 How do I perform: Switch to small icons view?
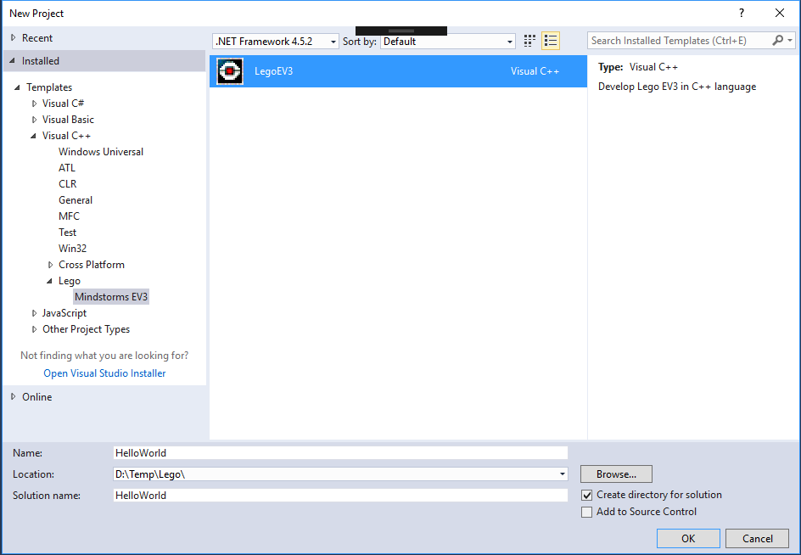coord(529,41)
